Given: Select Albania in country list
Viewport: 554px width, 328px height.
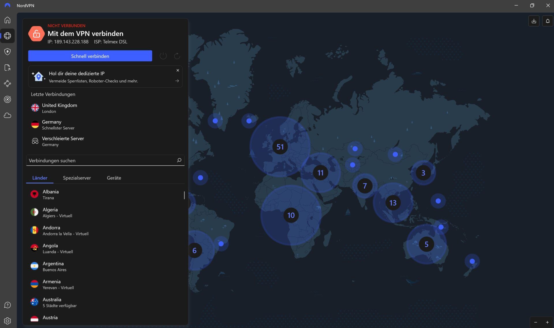Looking at the screenshot, I should (x=105, y=194).
